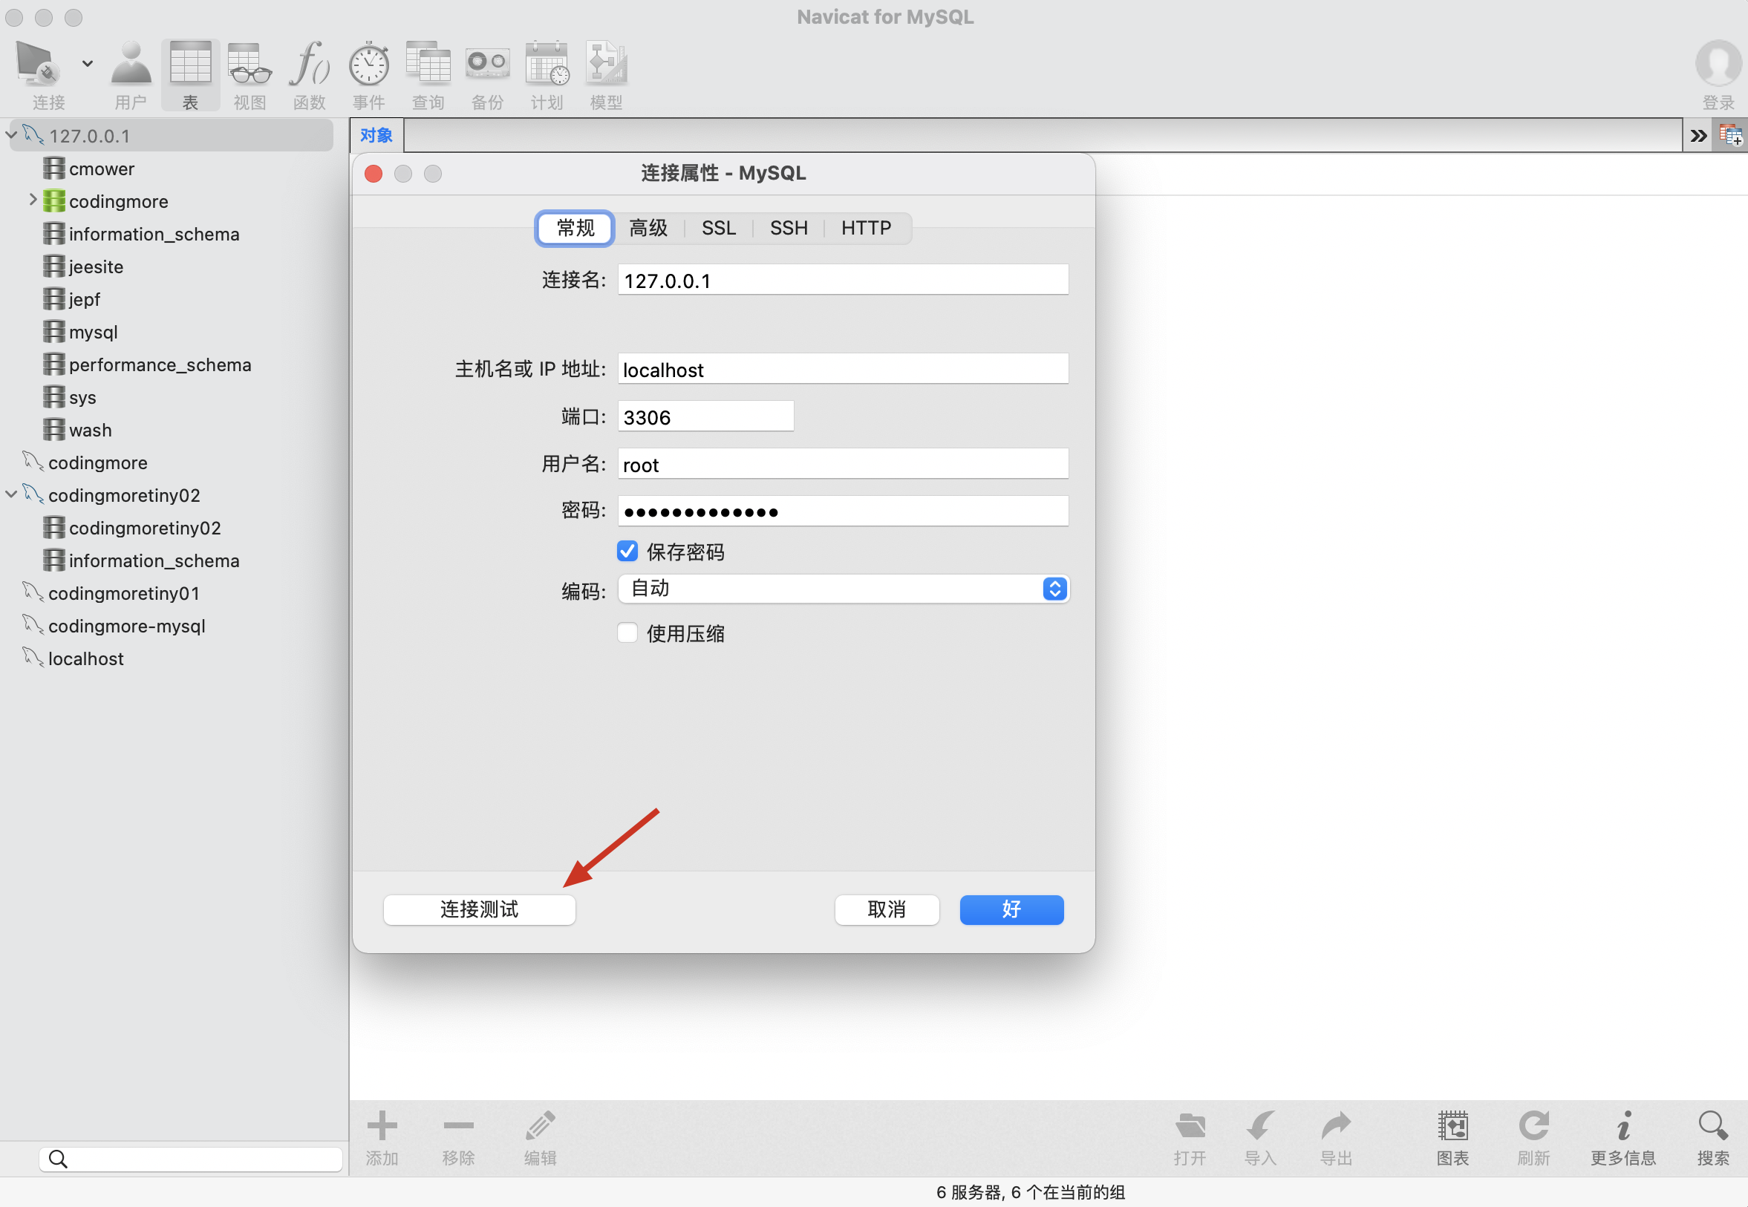Click the 端口 port input field
Screen dimensions: 1748x1207
pyautogui.click(x=705, y=416)
